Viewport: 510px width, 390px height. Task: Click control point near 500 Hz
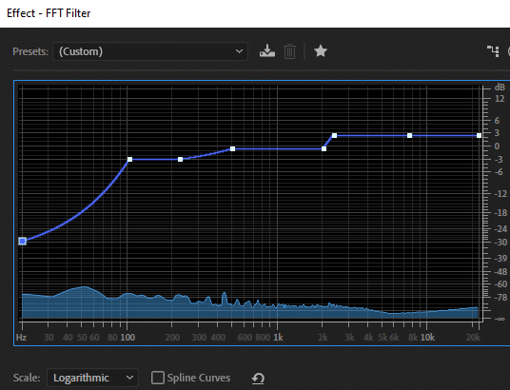pyautogui.click(x=232, y=149)
